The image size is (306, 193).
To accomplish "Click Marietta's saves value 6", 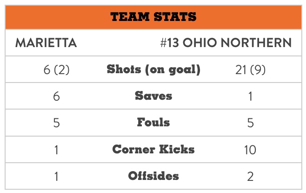I will click(56, 96).
